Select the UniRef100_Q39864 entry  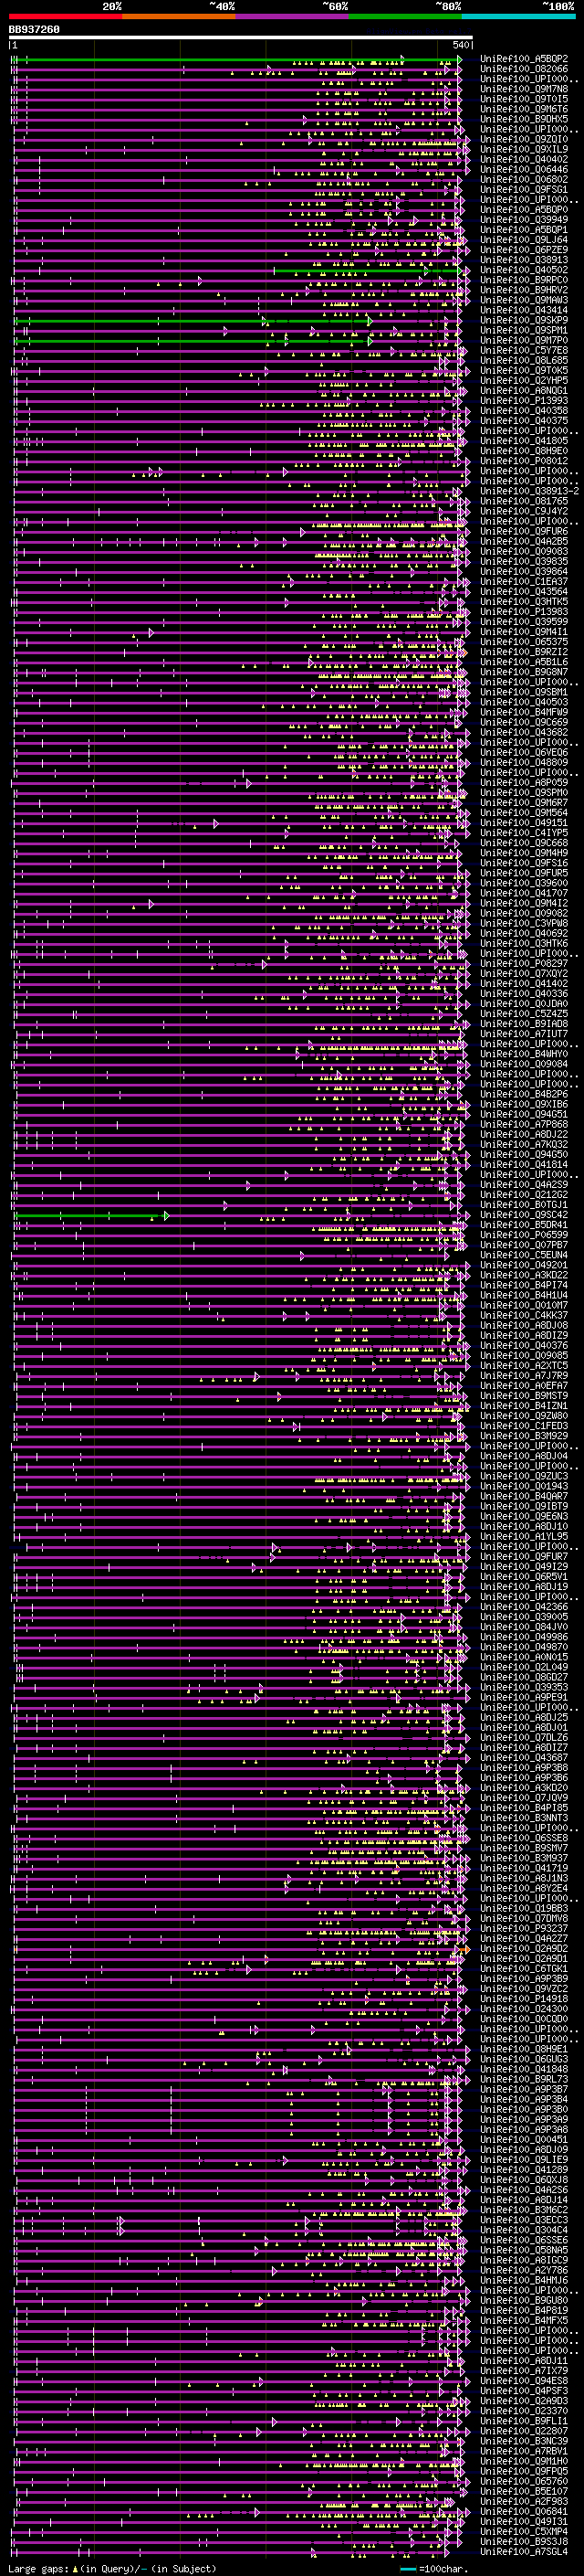click(524, 572)
